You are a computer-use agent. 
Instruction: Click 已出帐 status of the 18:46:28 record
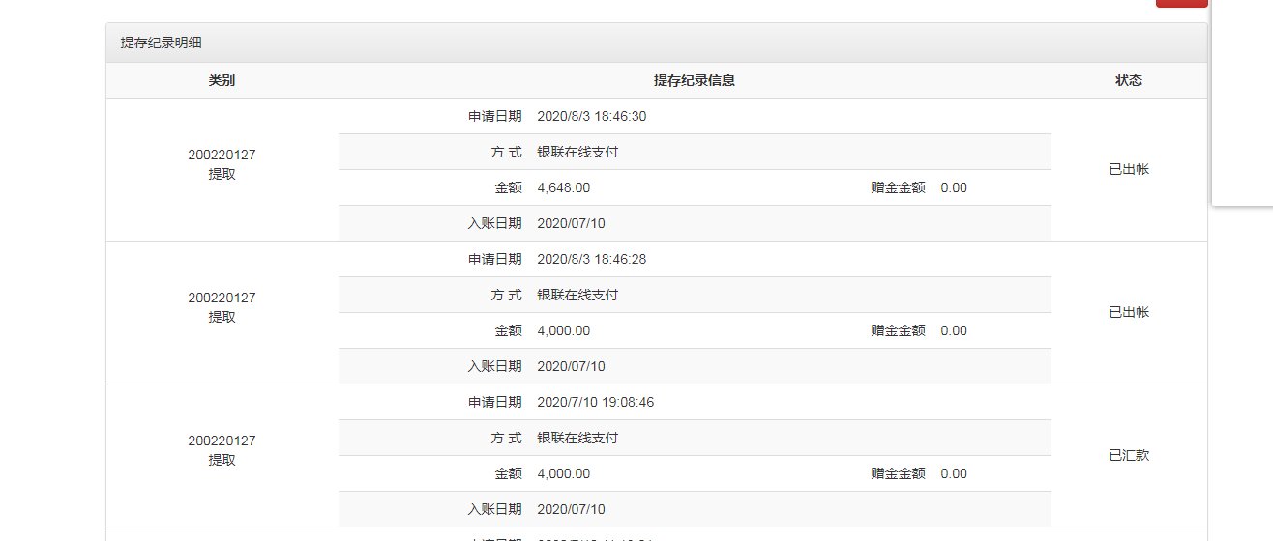[1129, 312]
